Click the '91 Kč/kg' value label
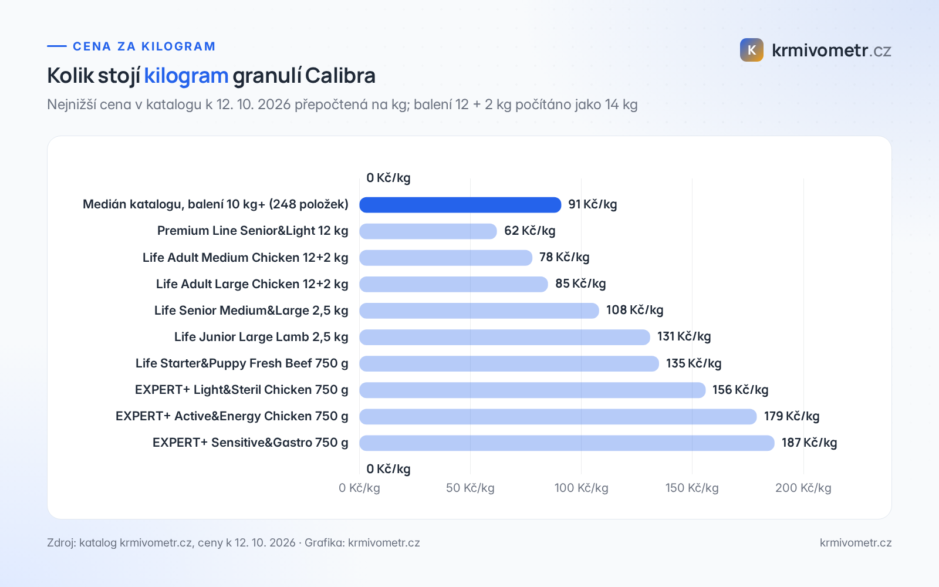939x587 pixels. tap(593, 204)
